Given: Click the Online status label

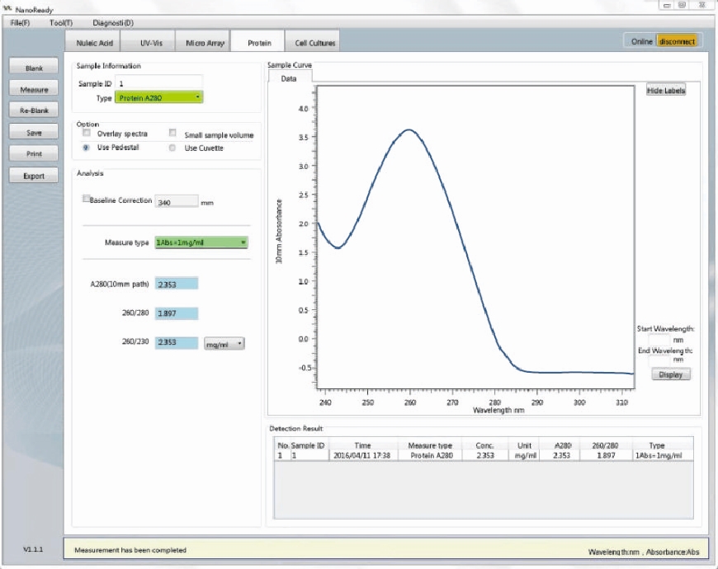Looking at the screenshot, I should (641, 41).
